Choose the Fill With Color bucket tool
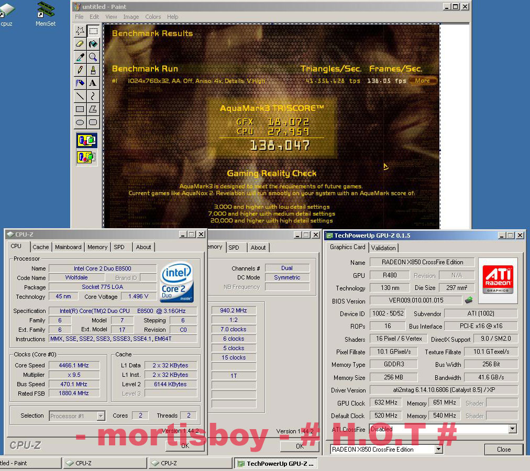The width and height of the screenshot is (530, 471). [93, 44]
